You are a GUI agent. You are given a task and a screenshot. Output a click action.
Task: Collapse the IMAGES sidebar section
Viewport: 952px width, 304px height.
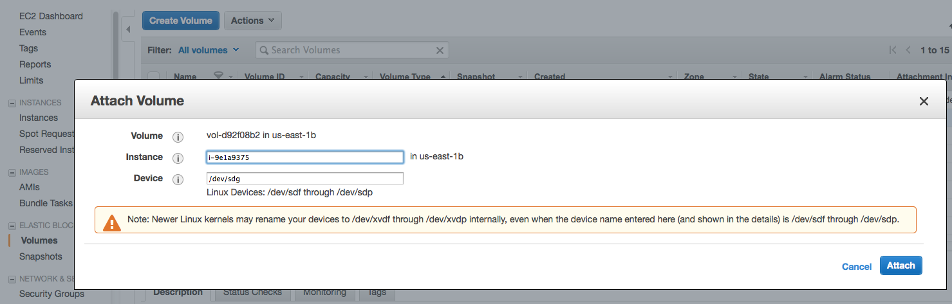12,172
